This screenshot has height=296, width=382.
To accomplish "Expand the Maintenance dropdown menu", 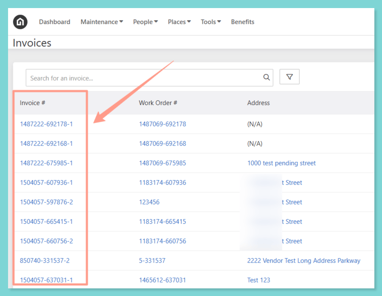I will (x=102, y=22).
